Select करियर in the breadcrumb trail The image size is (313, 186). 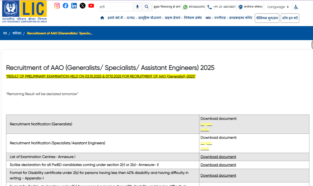pos(17,33)
